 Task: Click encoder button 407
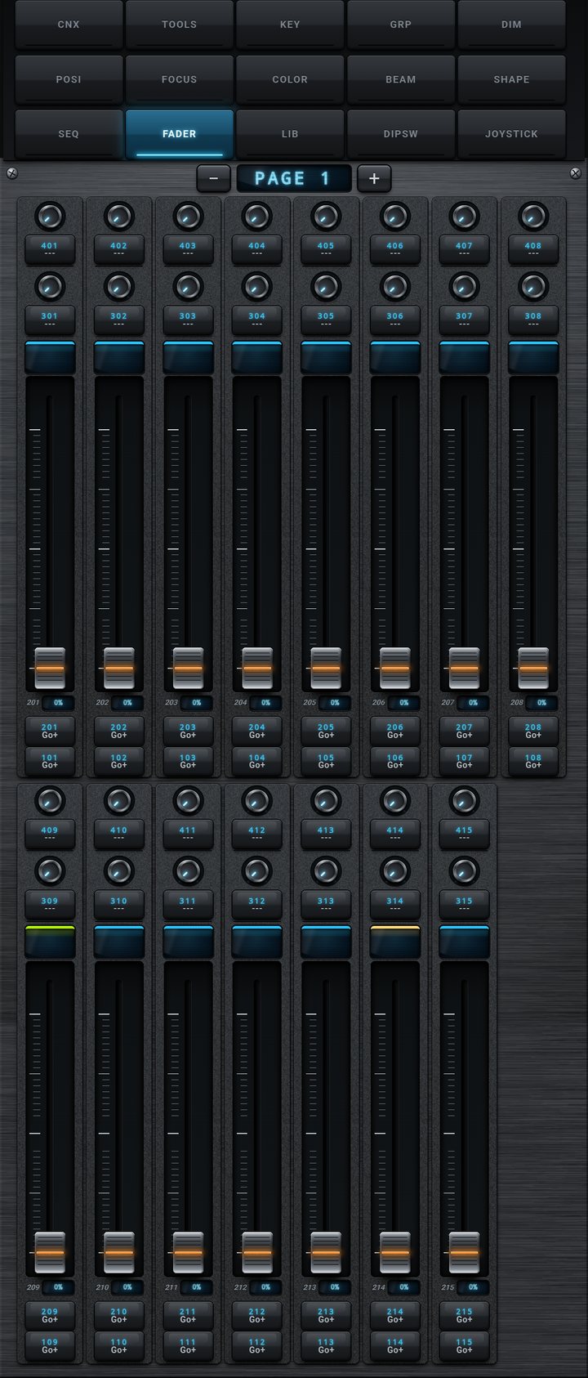[x=464, y=249]
